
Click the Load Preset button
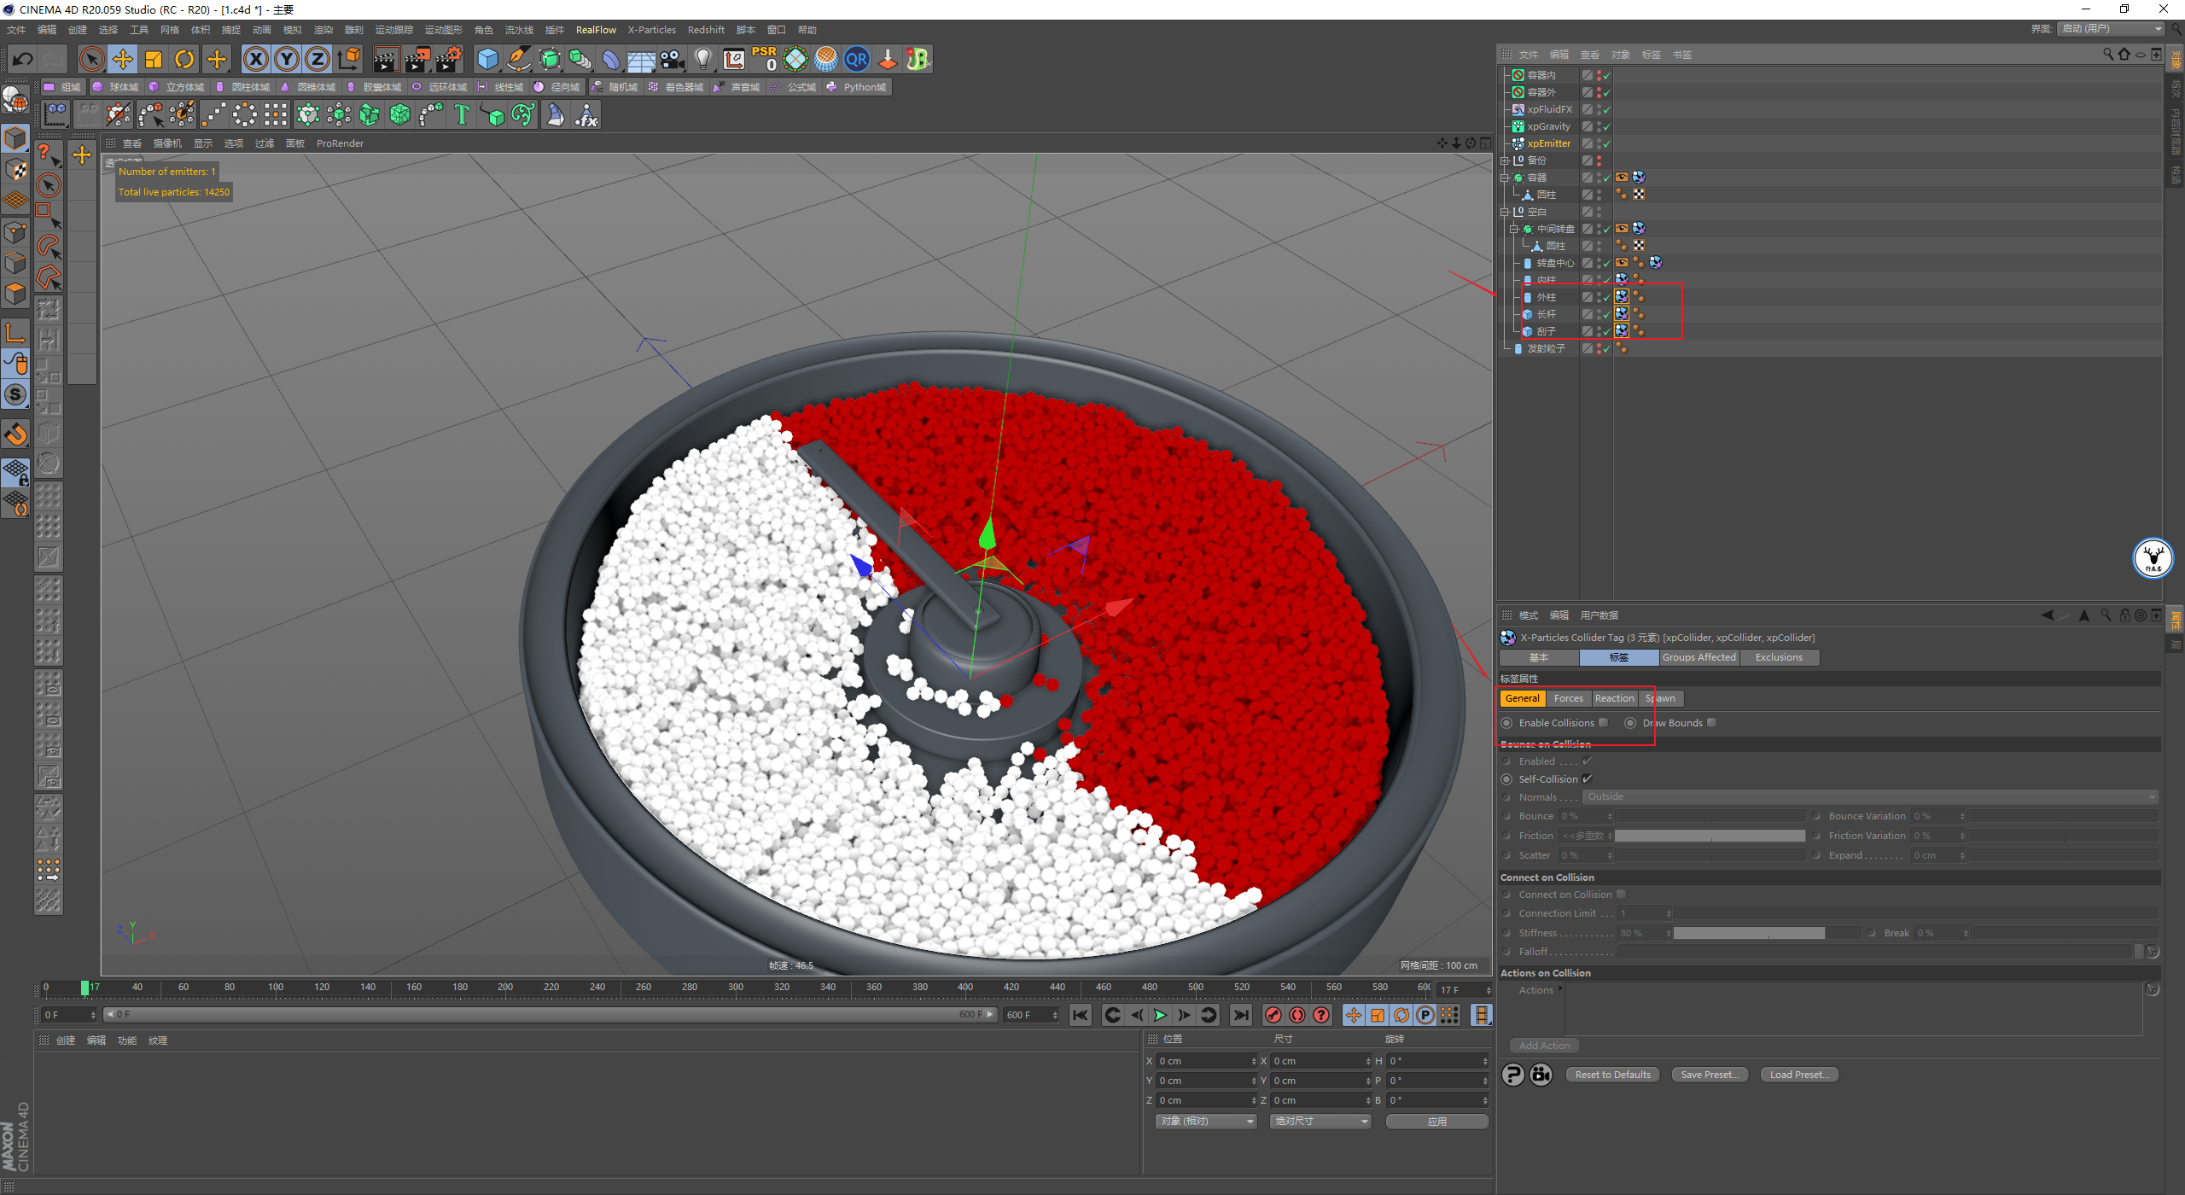[x=1798, y=1075]
